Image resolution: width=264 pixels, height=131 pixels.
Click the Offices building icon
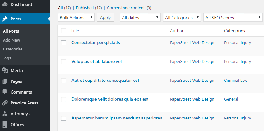(x=5, y=125)
